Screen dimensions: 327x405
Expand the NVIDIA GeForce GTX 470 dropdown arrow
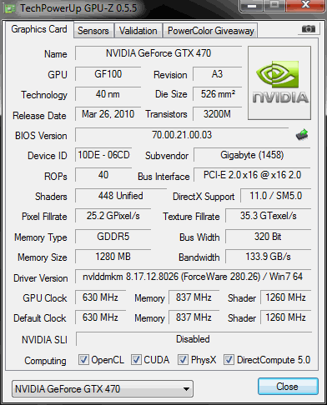[x=186, y=389]
